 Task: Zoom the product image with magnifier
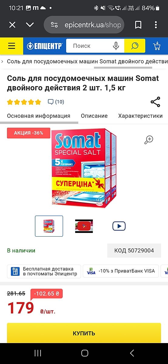coord(149,140)
